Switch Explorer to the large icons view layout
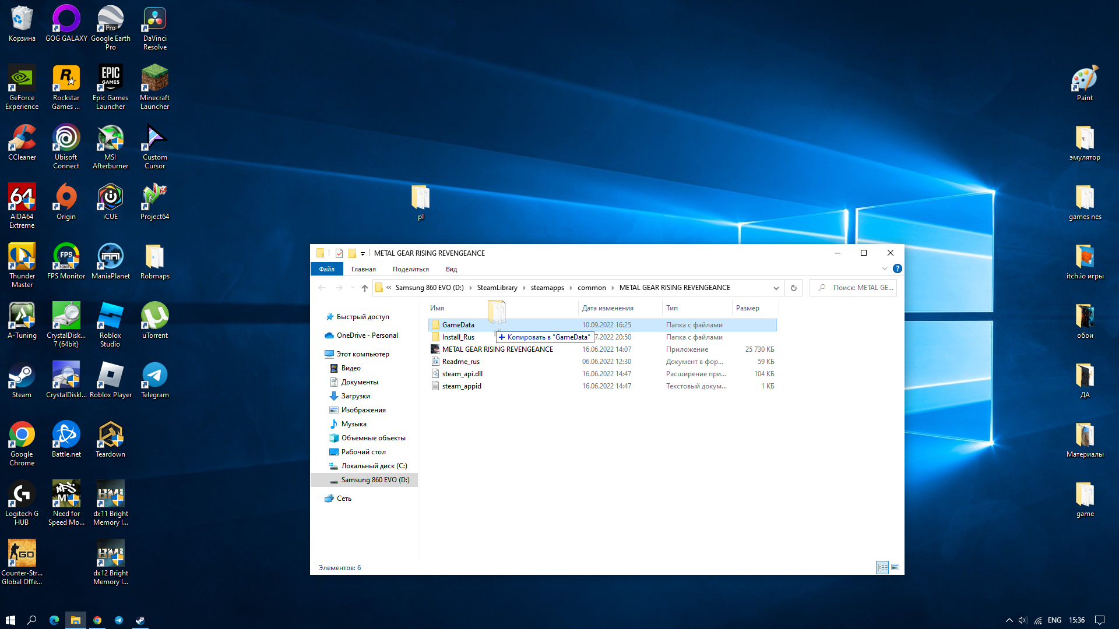This screenshot has width=1119, height=629. 895,567
